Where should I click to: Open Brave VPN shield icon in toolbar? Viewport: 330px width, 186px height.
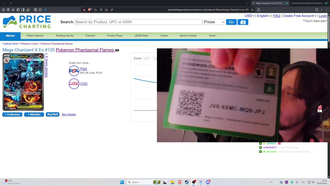tap(8, 10)
